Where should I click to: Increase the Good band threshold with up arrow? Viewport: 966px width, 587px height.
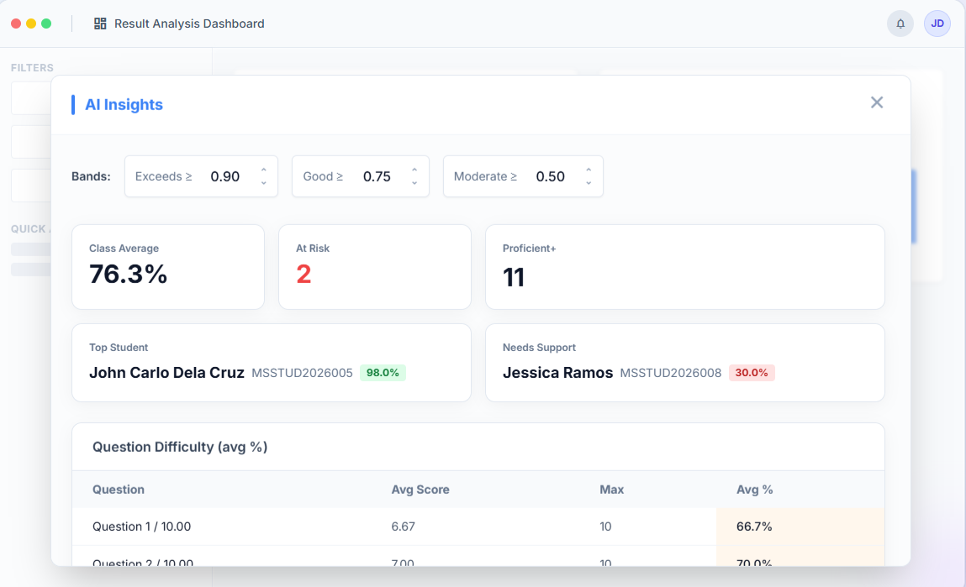click(x=414, y=170)
